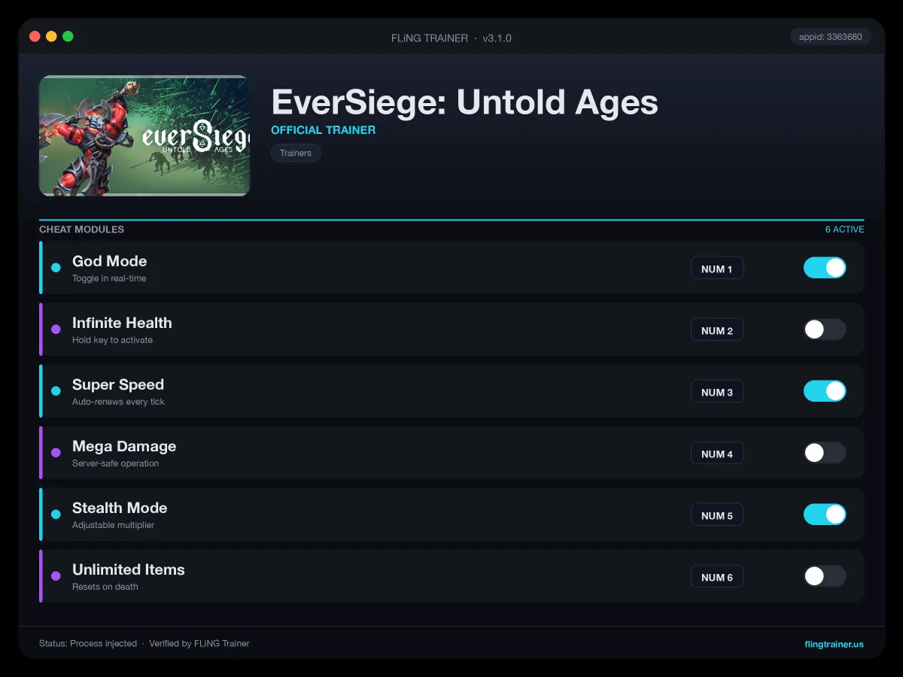This screenshot has height=677, width=903.
Task: Open the flingtrainer.us link
Action: tap(834, 644)
